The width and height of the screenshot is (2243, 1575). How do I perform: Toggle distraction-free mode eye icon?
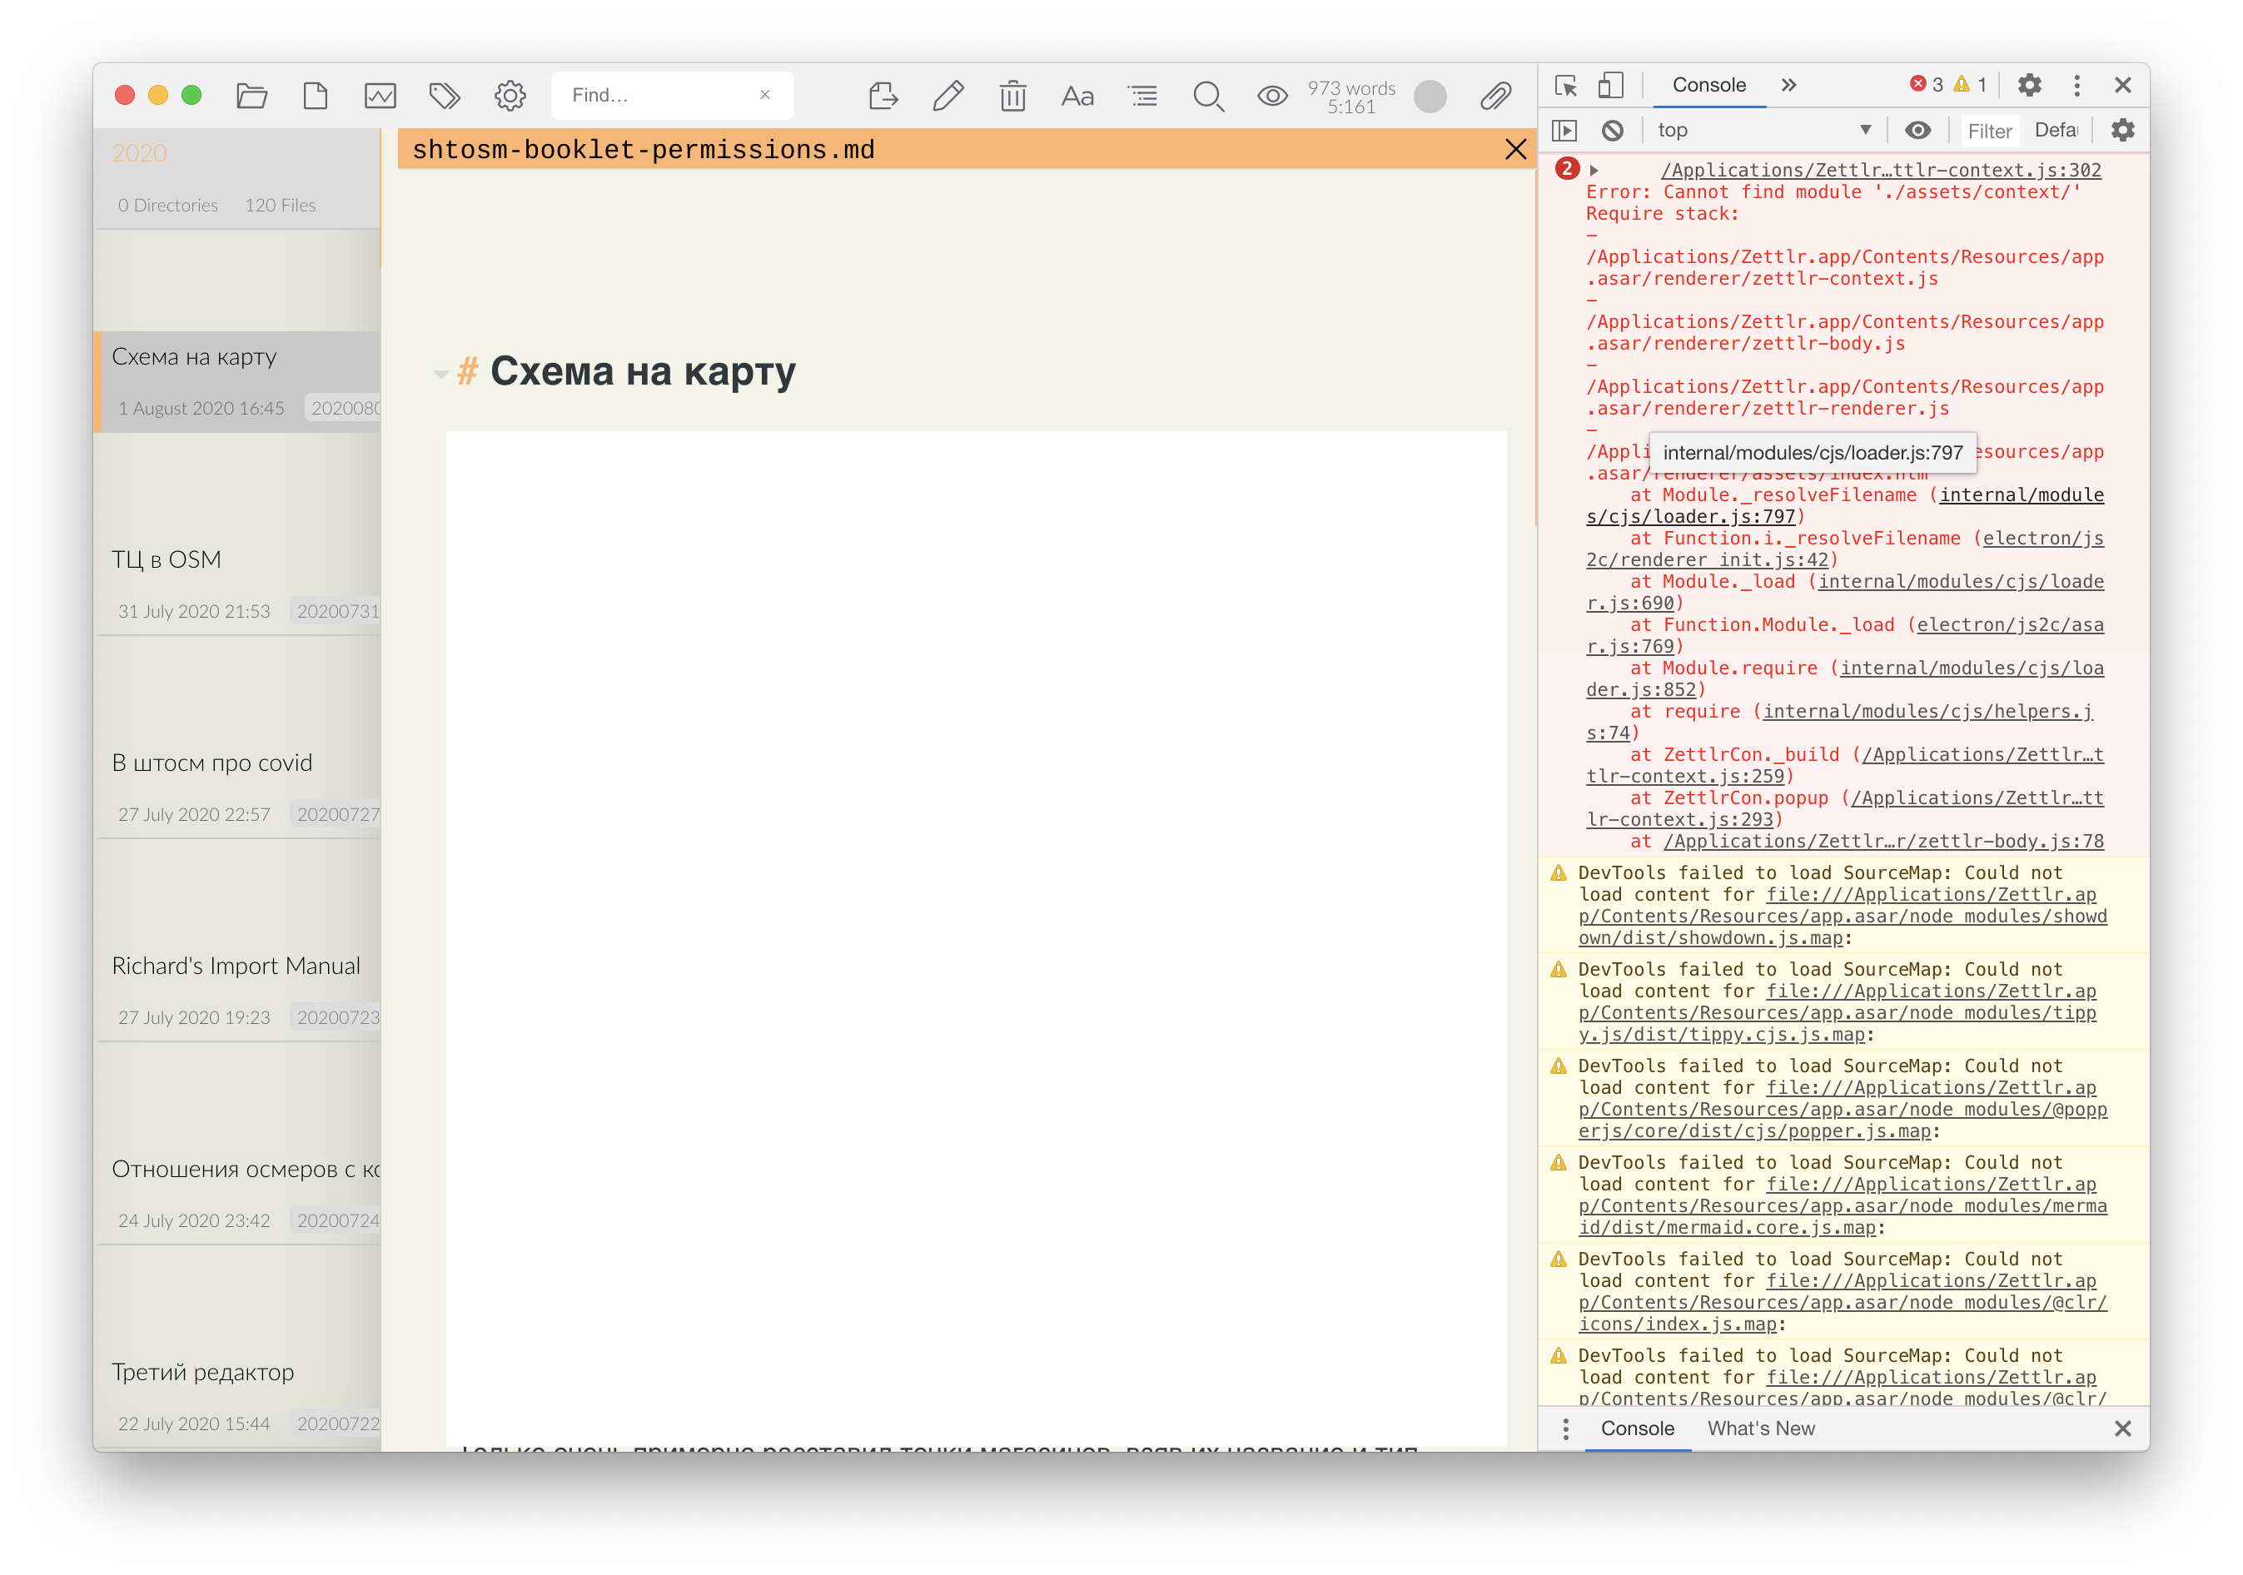click(x=1272, y=96)
